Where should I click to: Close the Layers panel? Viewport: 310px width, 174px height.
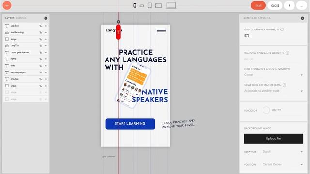coord(46,18)
